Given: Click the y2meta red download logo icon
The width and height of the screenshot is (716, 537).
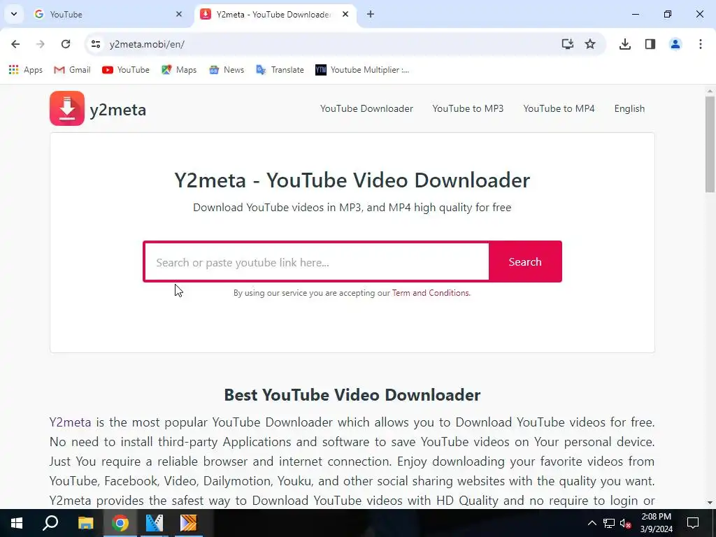Looking at the screenshot, I should pyautogui.click(x=67, y=108).
